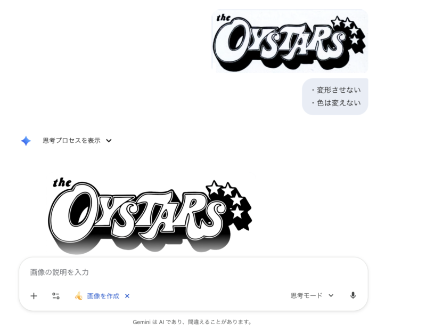Click the 思考モード chevron arrow

331,295
